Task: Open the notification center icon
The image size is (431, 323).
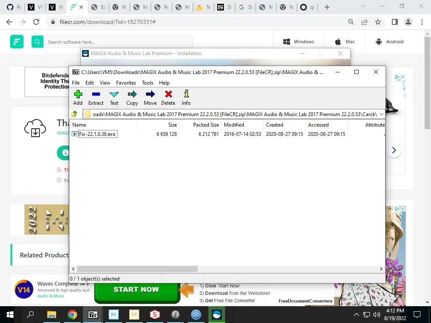Action: pos(417,315)
